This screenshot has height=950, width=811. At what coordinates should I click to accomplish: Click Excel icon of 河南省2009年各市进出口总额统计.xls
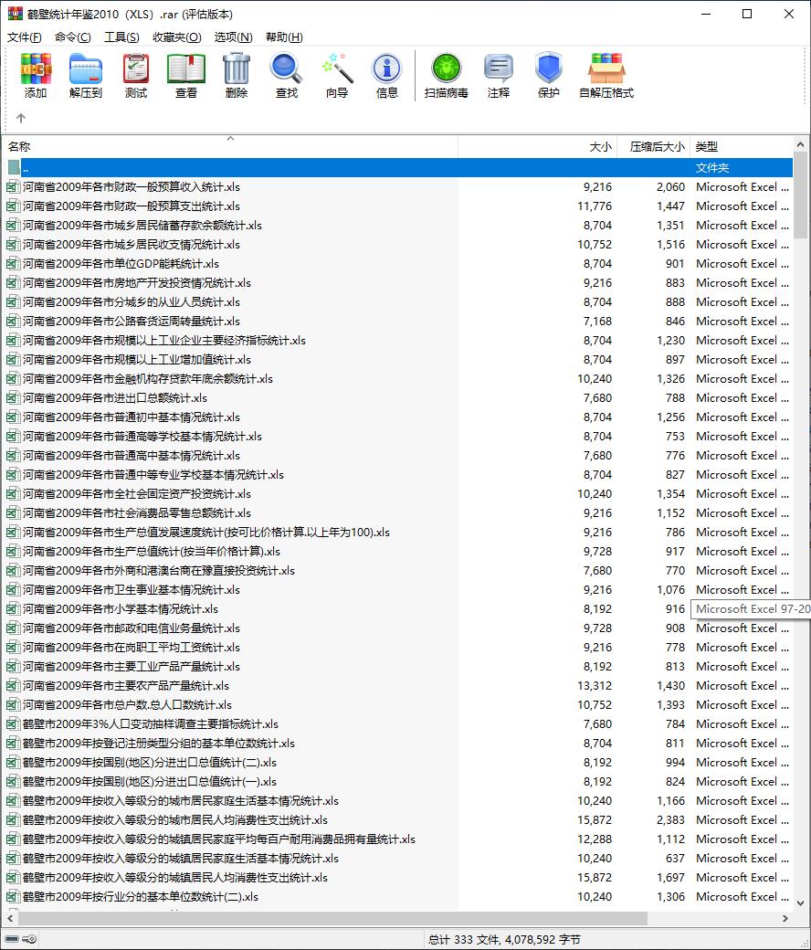pyautogui.click(x=14, y=398)
